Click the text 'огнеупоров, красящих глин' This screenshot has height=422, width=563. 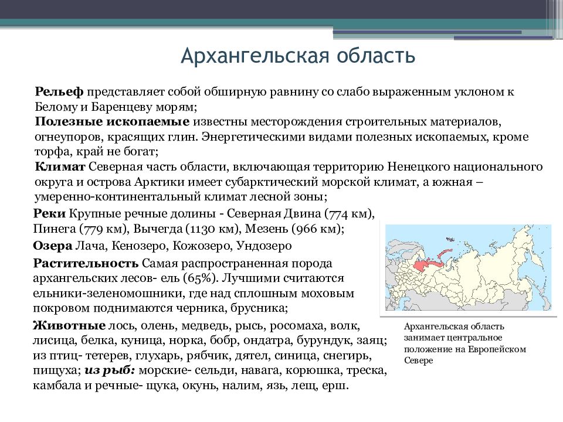pyautogui.click(x=116, y=137)
